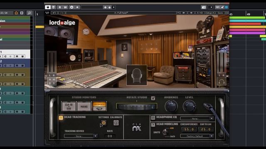Select the Mains studio monitors
266x149 pixels.
tap(84, 106)
